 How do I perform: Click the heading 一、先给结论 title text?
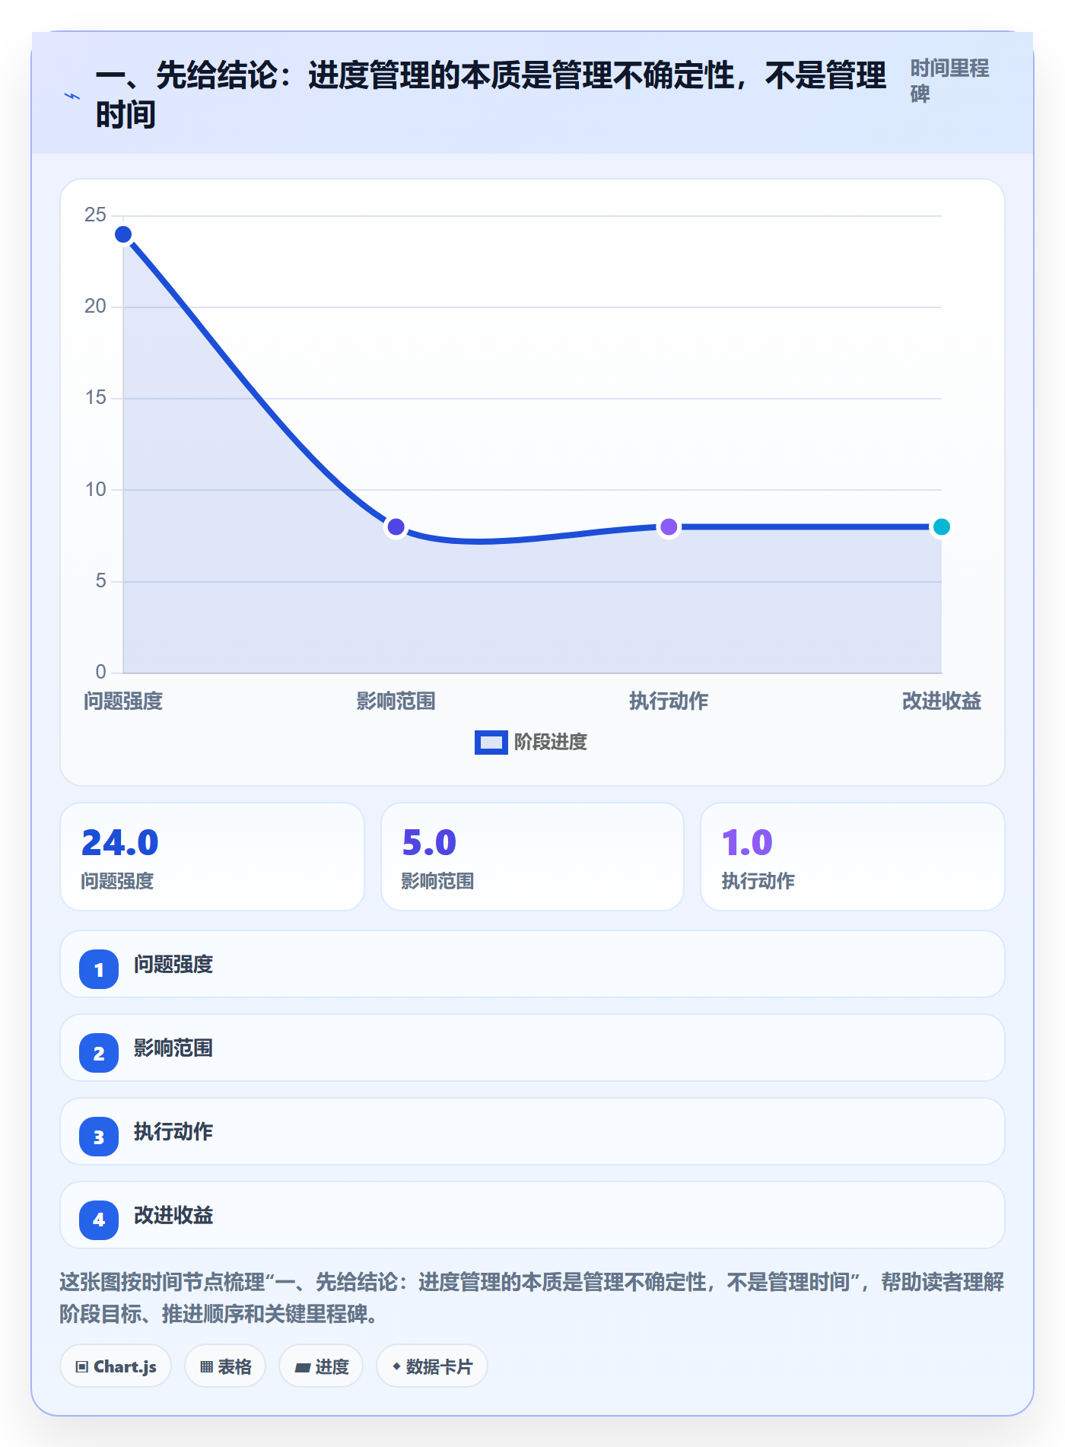pos(491,95)
